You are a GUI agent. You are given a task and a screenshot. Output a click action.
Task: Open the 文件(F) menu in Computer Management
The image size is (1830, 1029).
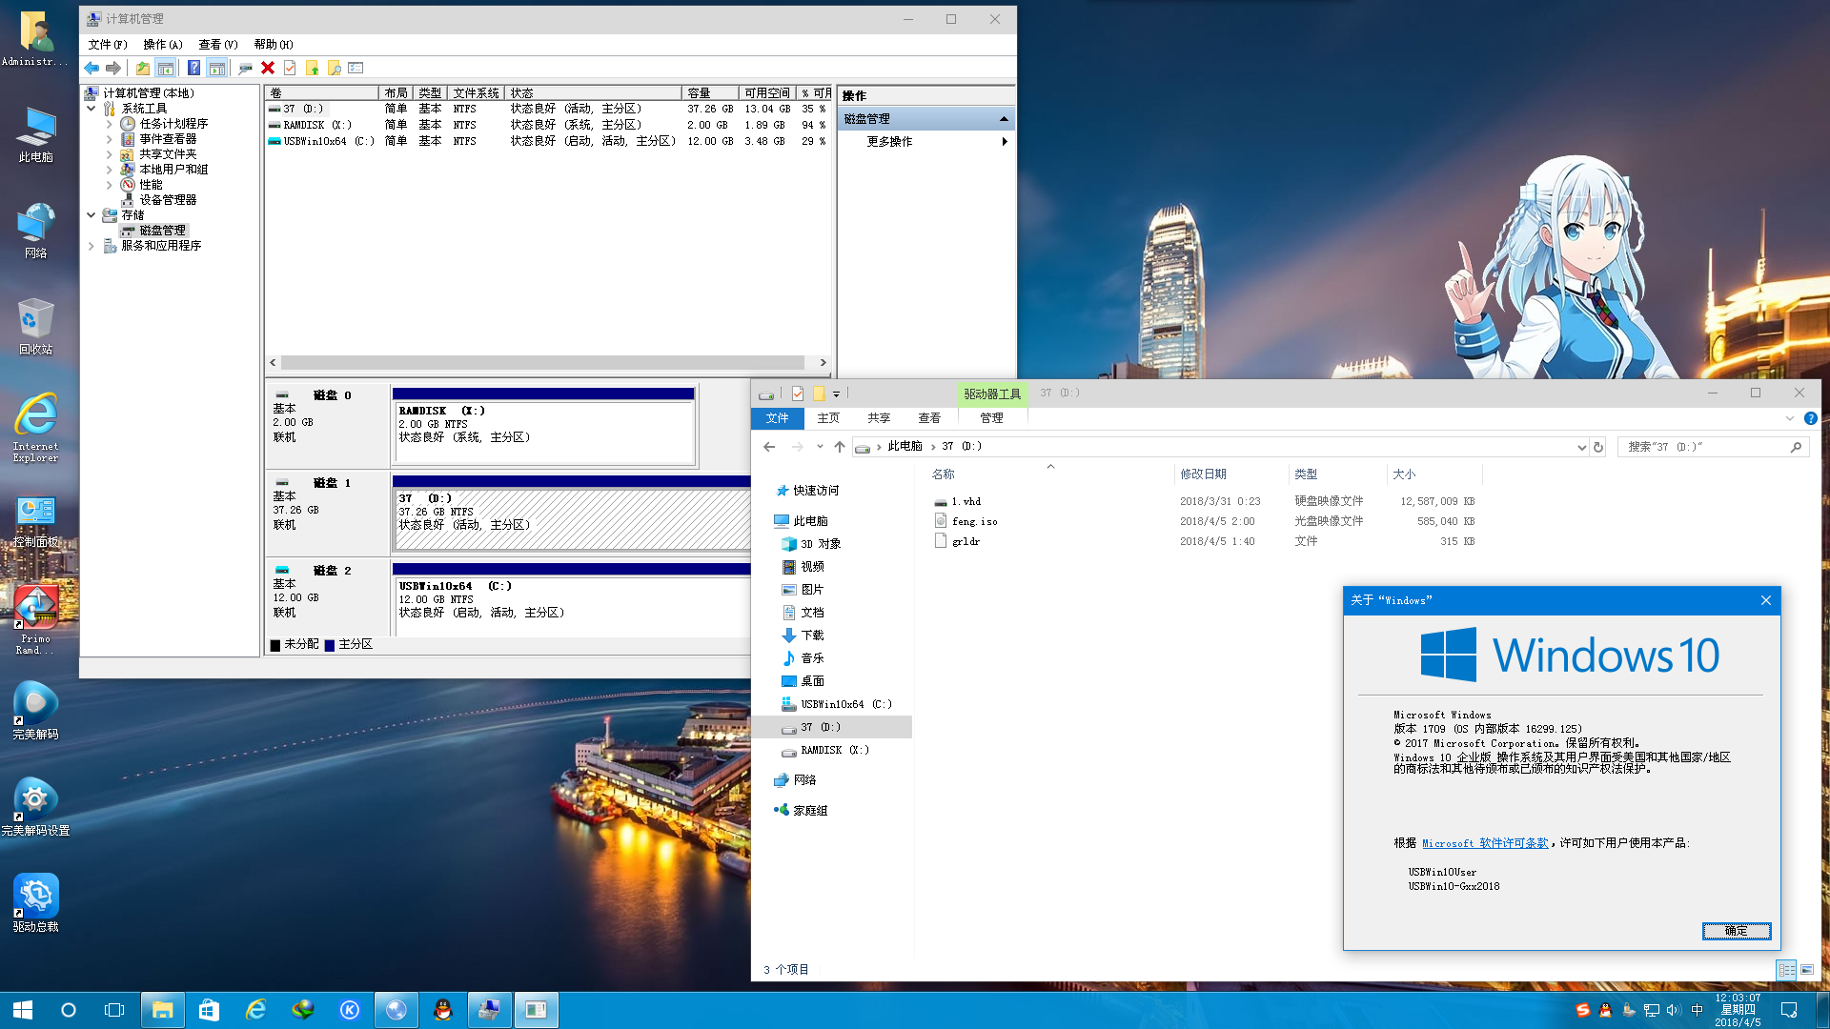(108, 45)
